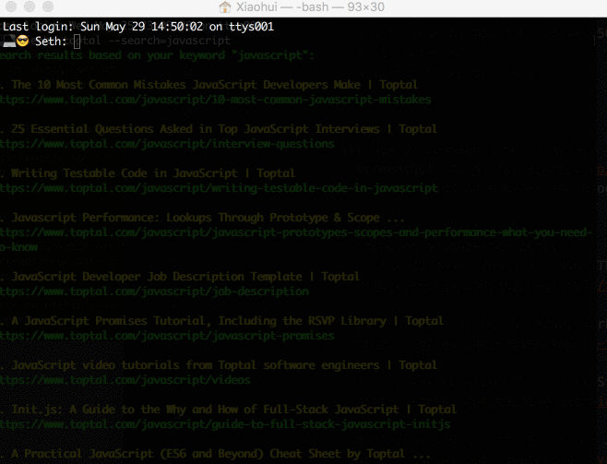Click the "10-most-common-javascript-mistakes" URL

215,100
